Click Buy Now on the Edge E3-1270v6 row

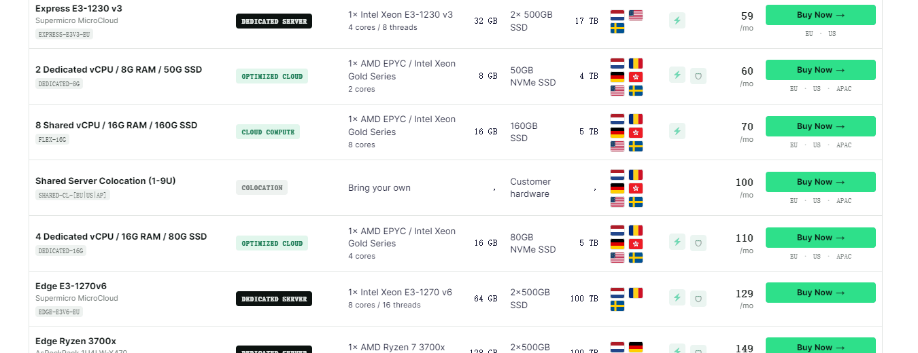[820, 293]
